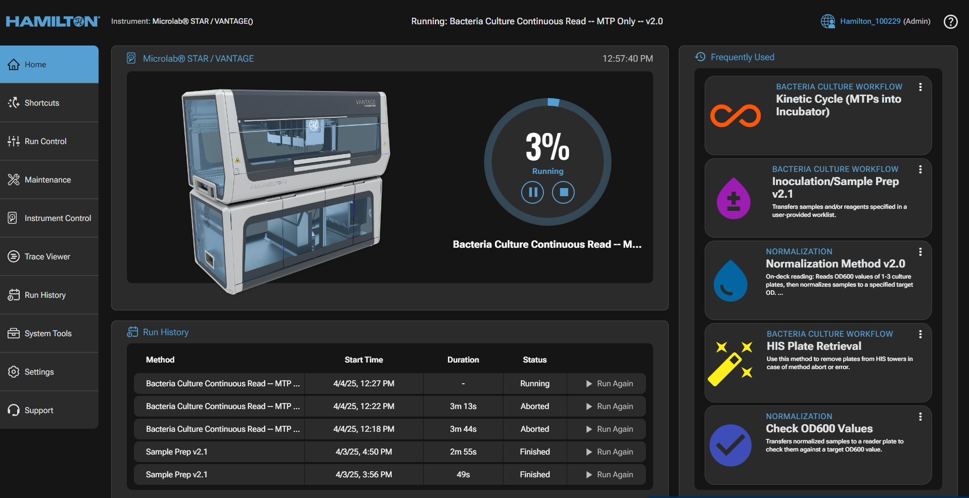Open the Kinetic Cycle card options menu
969x498 pixels.
point(920,87)
